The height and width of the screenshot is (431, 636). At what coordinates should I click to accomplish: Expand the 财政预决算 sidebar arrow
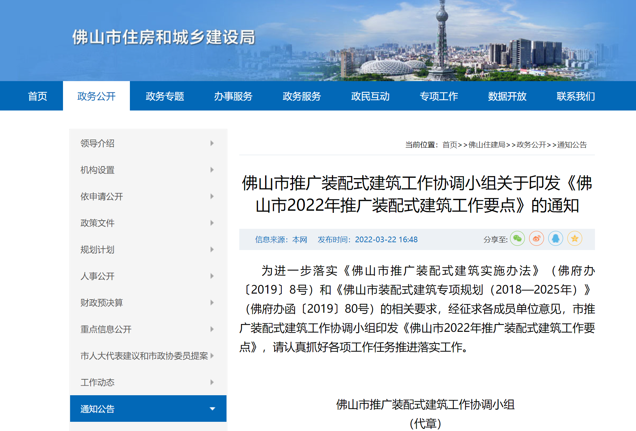pos(212,302)
